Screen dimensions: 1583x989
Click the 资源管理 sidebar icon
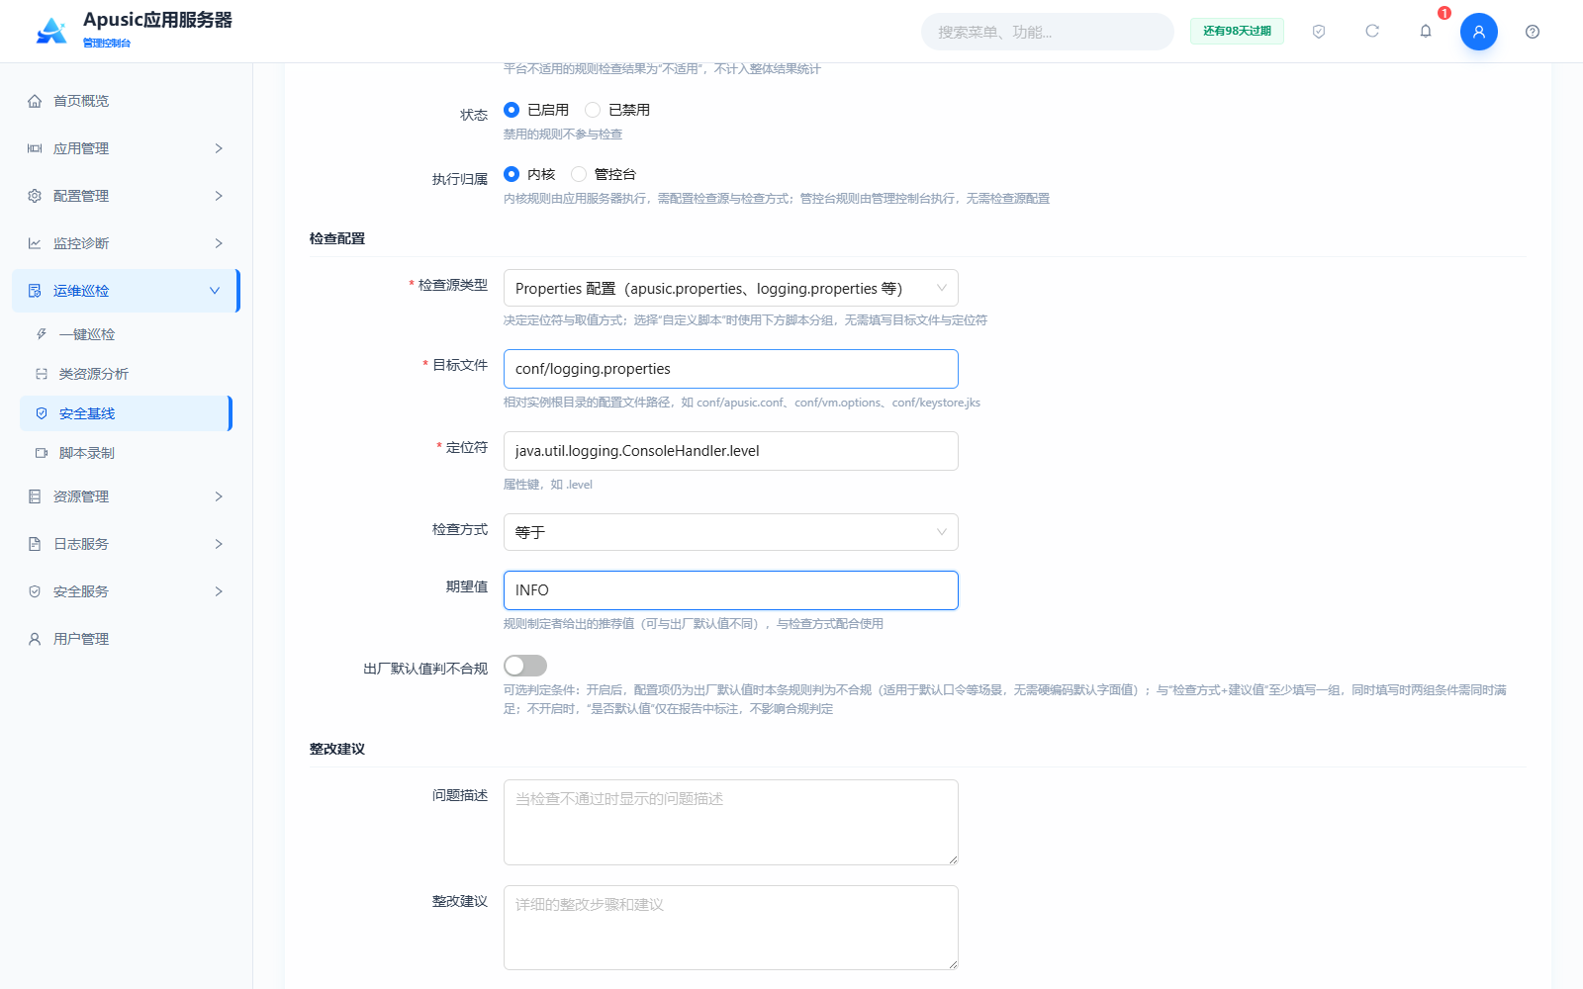[x=35, y=496]
